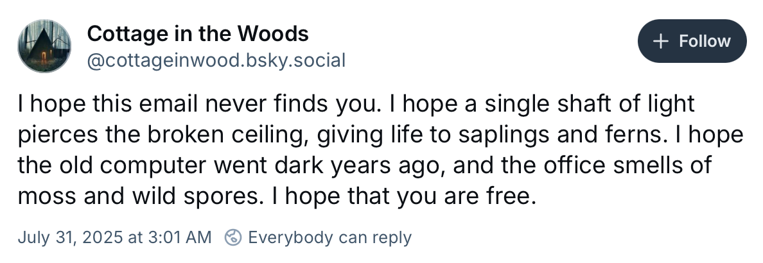Click the '3:01 AM' time text

click(x=181, y=237)
